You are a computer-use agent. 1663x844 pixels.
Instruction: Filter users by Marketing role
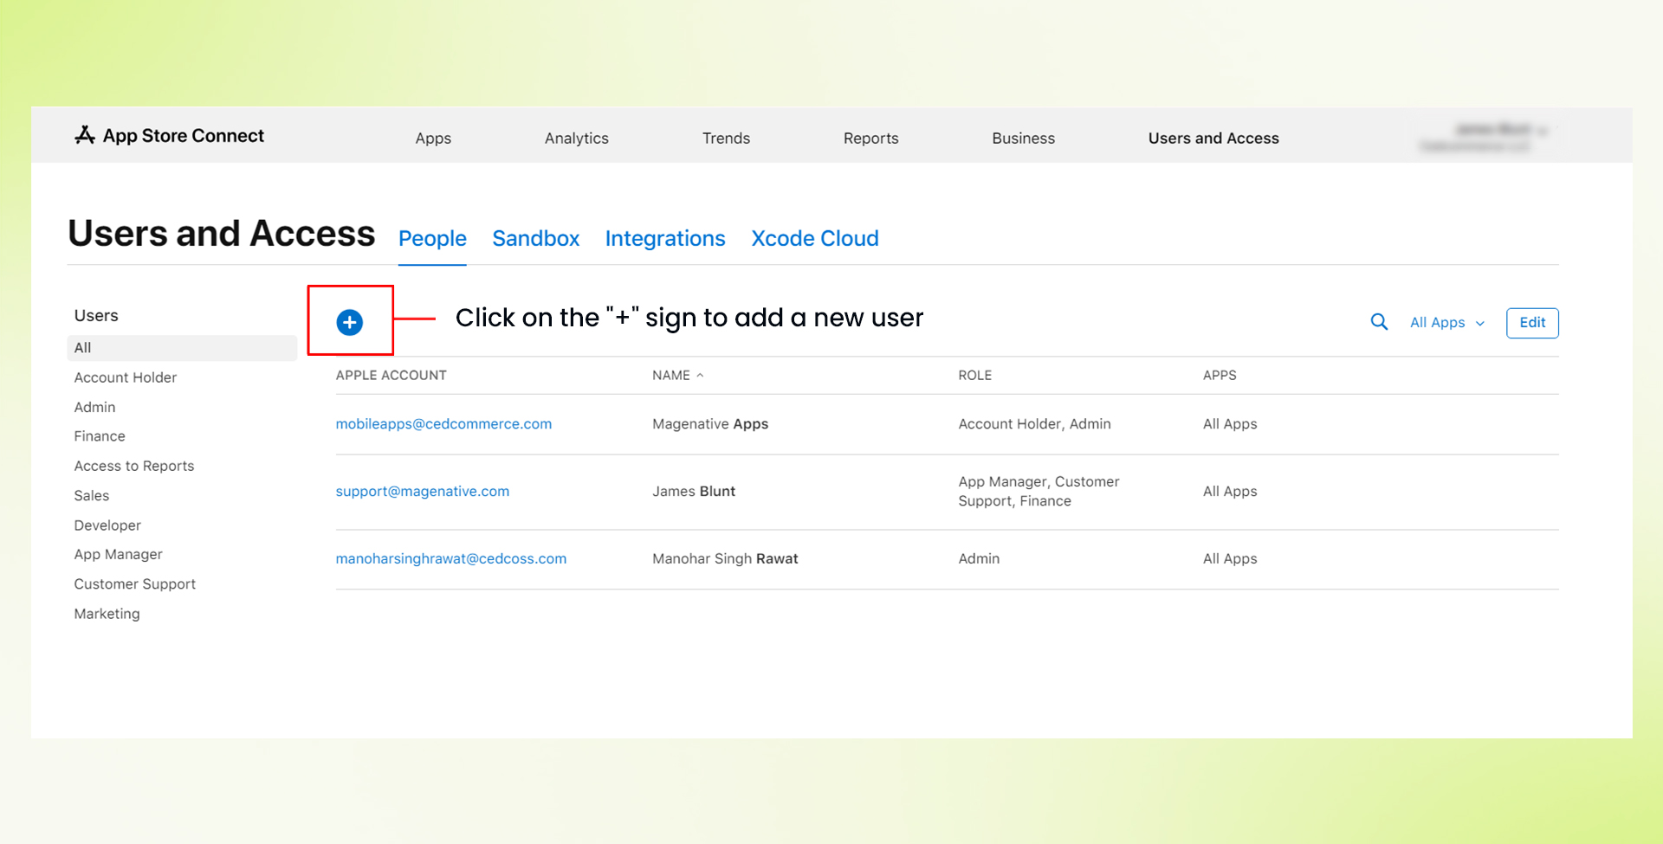click(107, 614)
